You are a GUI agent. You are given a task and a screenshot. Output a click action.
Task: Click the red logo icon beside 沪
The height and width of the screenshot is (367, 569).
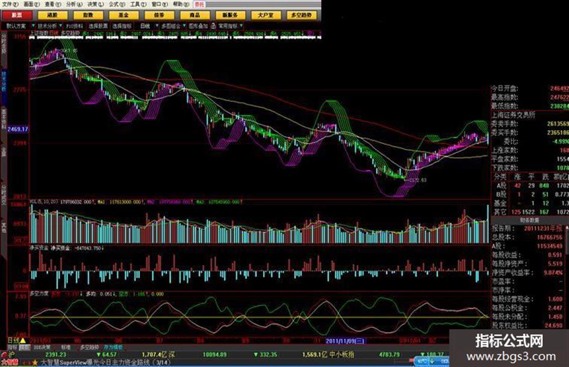click(x=4, y=354)
